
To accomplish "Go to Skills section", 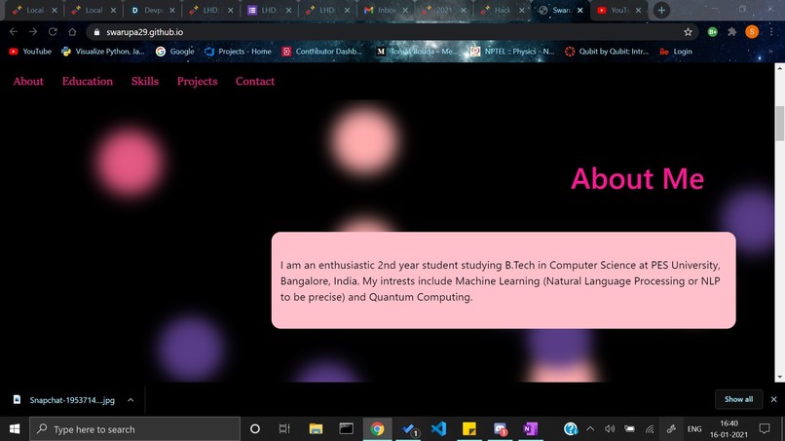I will pyautogui.click(x=145, y=81).
